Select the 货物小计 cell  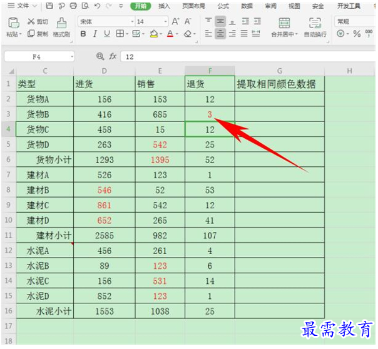[x=45, y=159]
